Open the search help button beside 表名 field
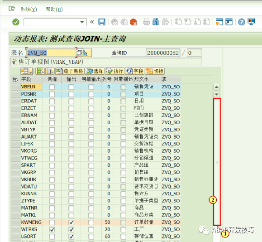 [x=79, y=53]
